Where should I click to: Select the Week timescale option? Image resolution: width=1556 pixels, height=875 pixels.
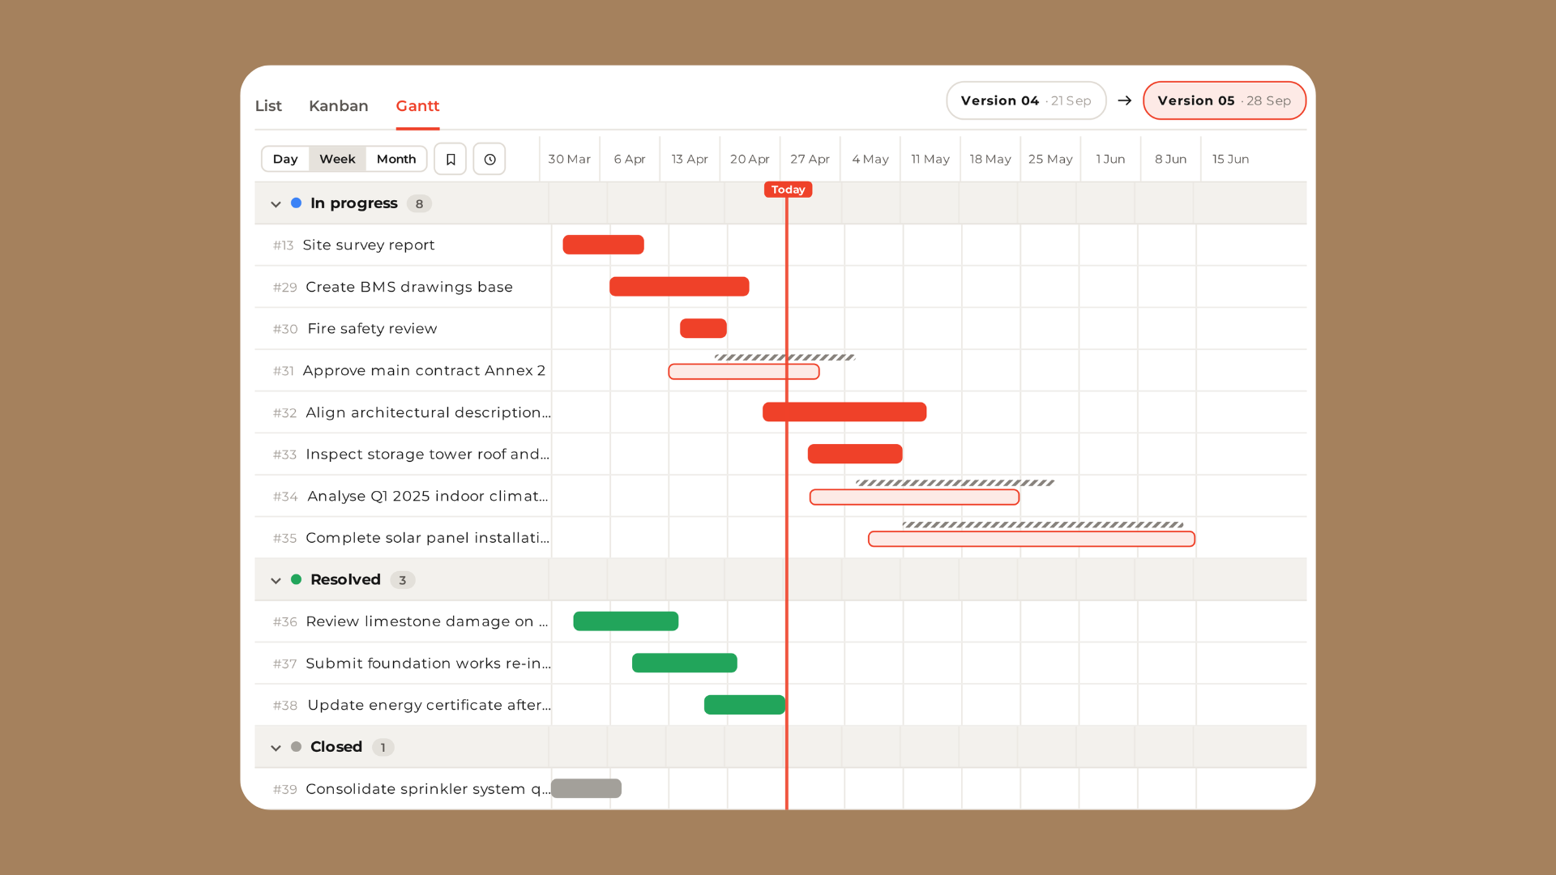[337, 159]
